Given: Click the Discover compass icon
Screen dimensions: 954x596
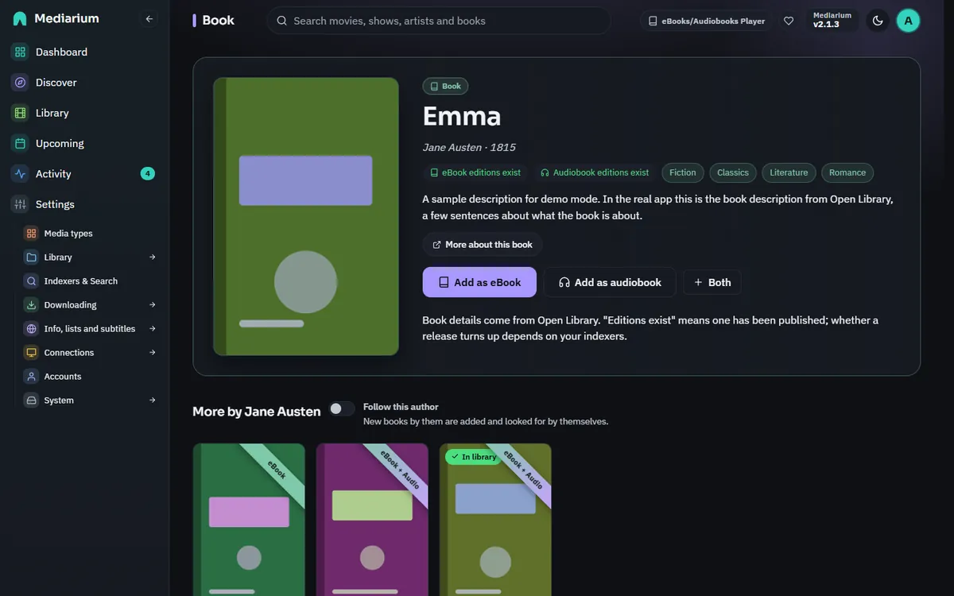Looking at the screenshot, I should [20, 83].
